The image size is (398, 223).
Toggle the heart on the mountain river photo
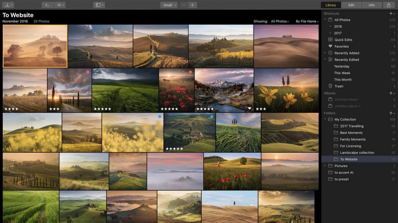click(x=250, y=108)
